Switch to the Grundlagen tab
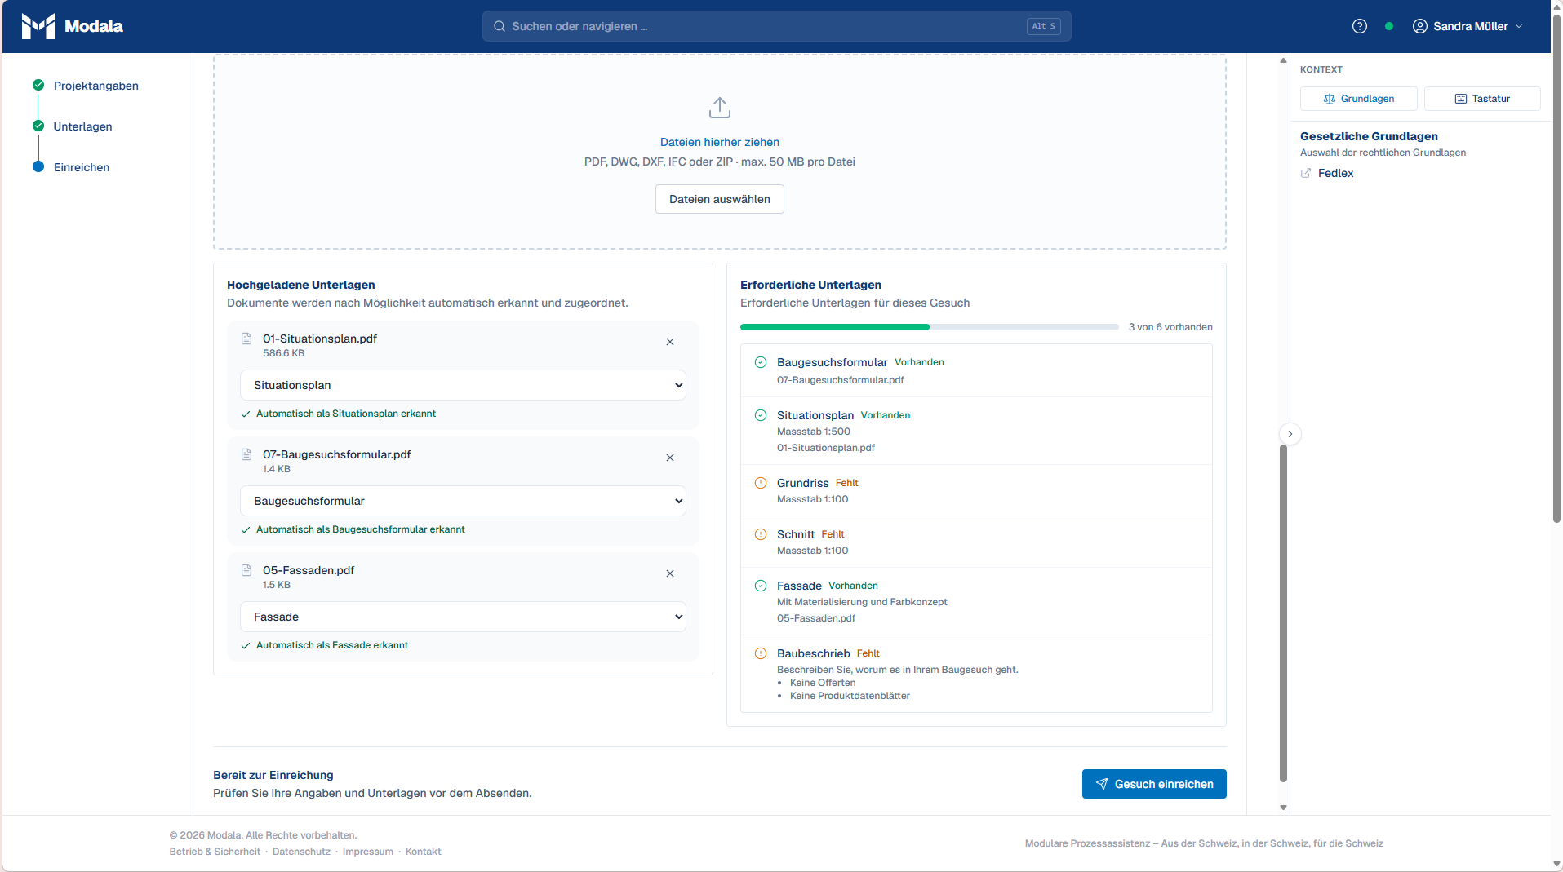The image size is (1563, 872). point(1359,99)
